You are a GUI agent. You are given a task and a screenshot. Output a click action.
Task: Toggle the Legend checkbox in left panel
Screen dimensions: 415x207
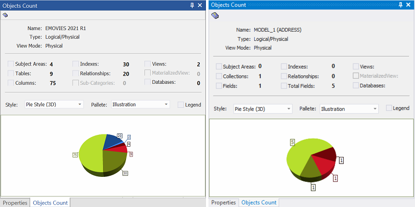(x=181, y=104)
